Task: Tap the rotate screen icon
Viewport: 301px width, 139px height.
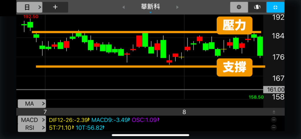Action: click(x=257, y=7)
